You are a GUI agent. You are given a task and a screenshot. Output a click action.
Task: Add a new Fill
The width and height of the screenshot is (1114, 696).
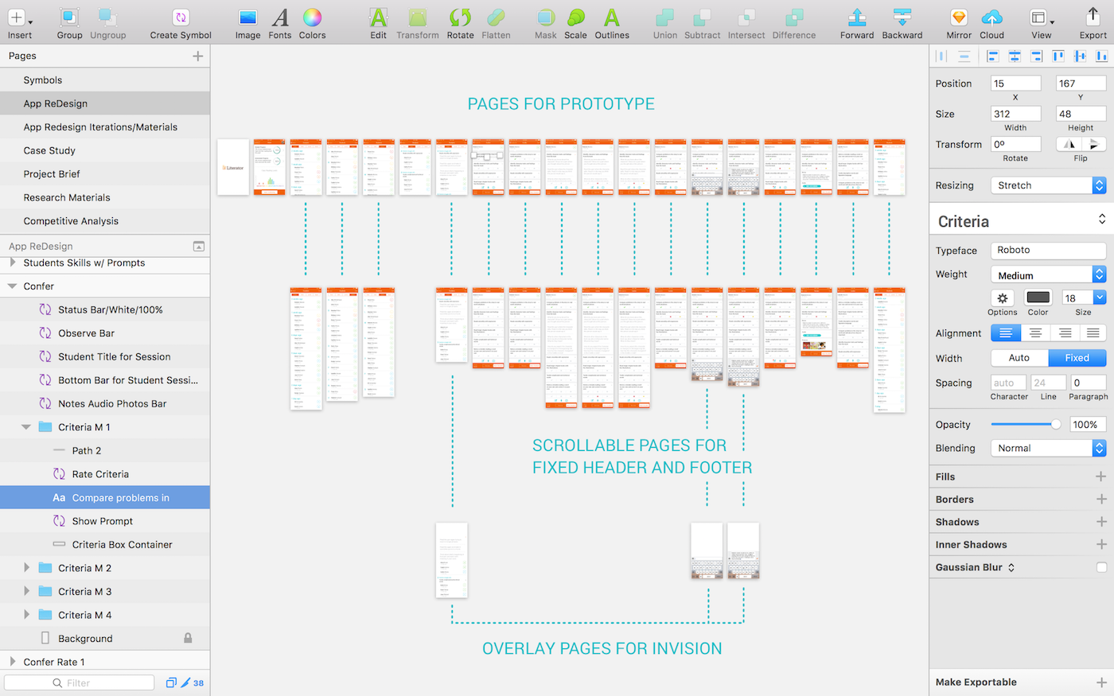(x=1100, y=476)
